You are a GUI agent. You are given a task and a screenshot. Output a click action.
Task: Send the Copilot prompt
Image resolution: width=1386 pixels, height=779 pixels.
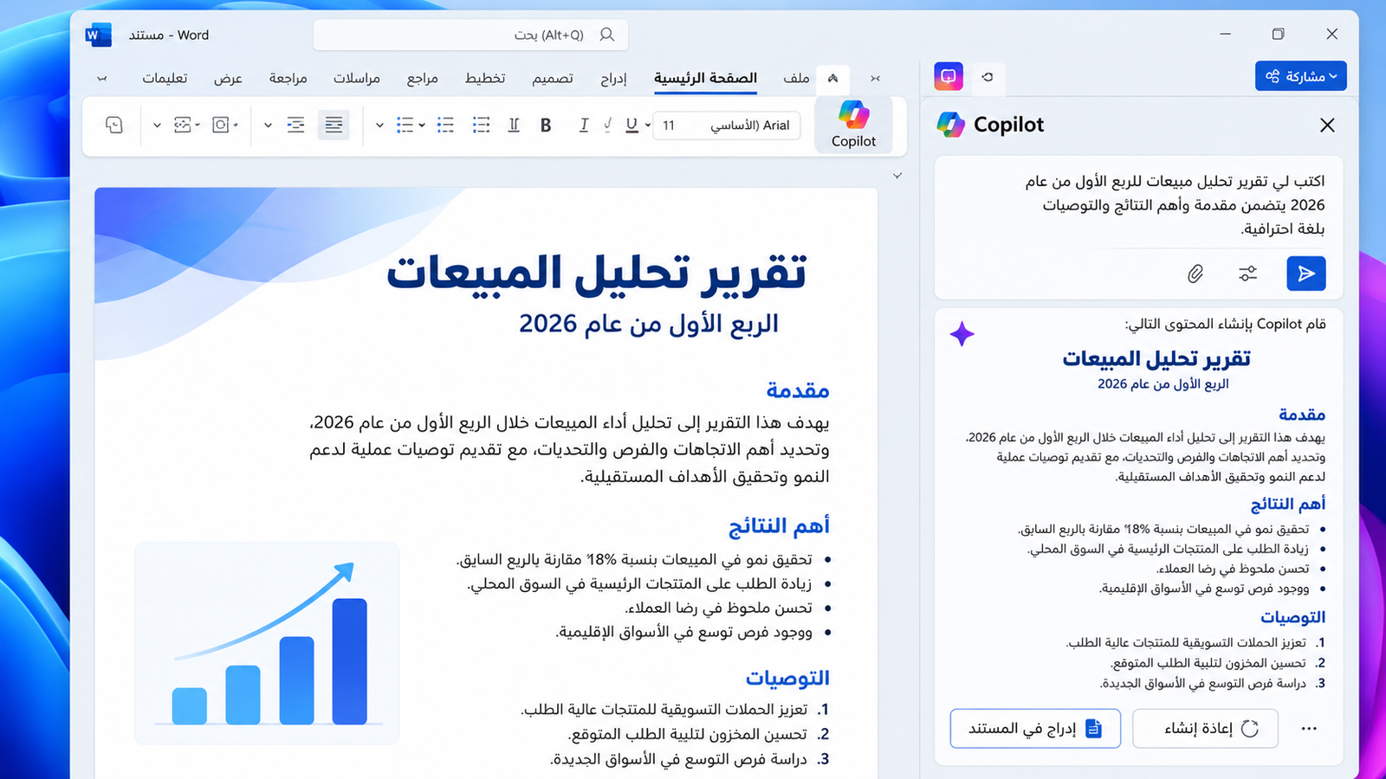[x=1306, y=274]
